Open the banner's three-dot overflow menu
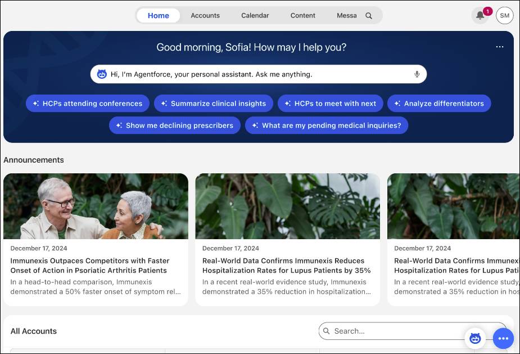Screen dimensions: 520x354 coord(500,47)
